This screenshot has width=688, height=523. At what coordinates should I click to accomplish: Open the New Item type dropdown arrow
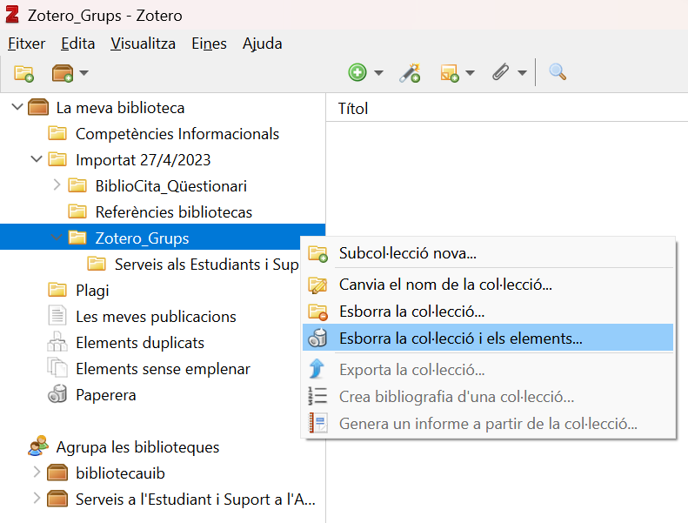point(378,73)
